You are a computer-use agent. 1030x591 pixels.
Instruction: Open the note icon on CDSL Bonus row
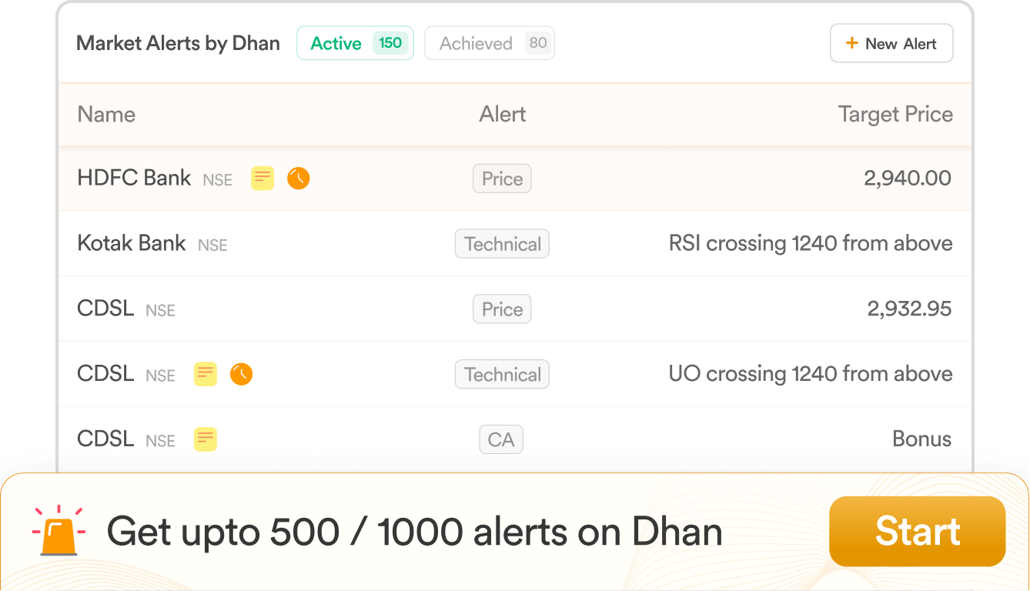pyautogui.click(x=205, y=439)
